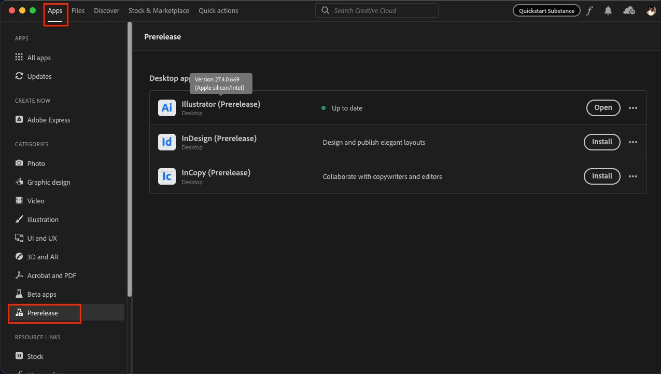Click the macOS green full-screen button
The width and height of the screenshot is (661, 374).
click(33, 10)
